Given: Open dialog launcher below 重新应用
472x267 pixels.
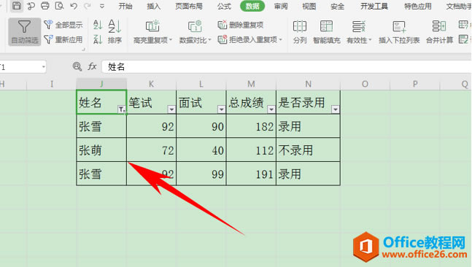Looking at the screenshot, I should (x=83, y=49).
